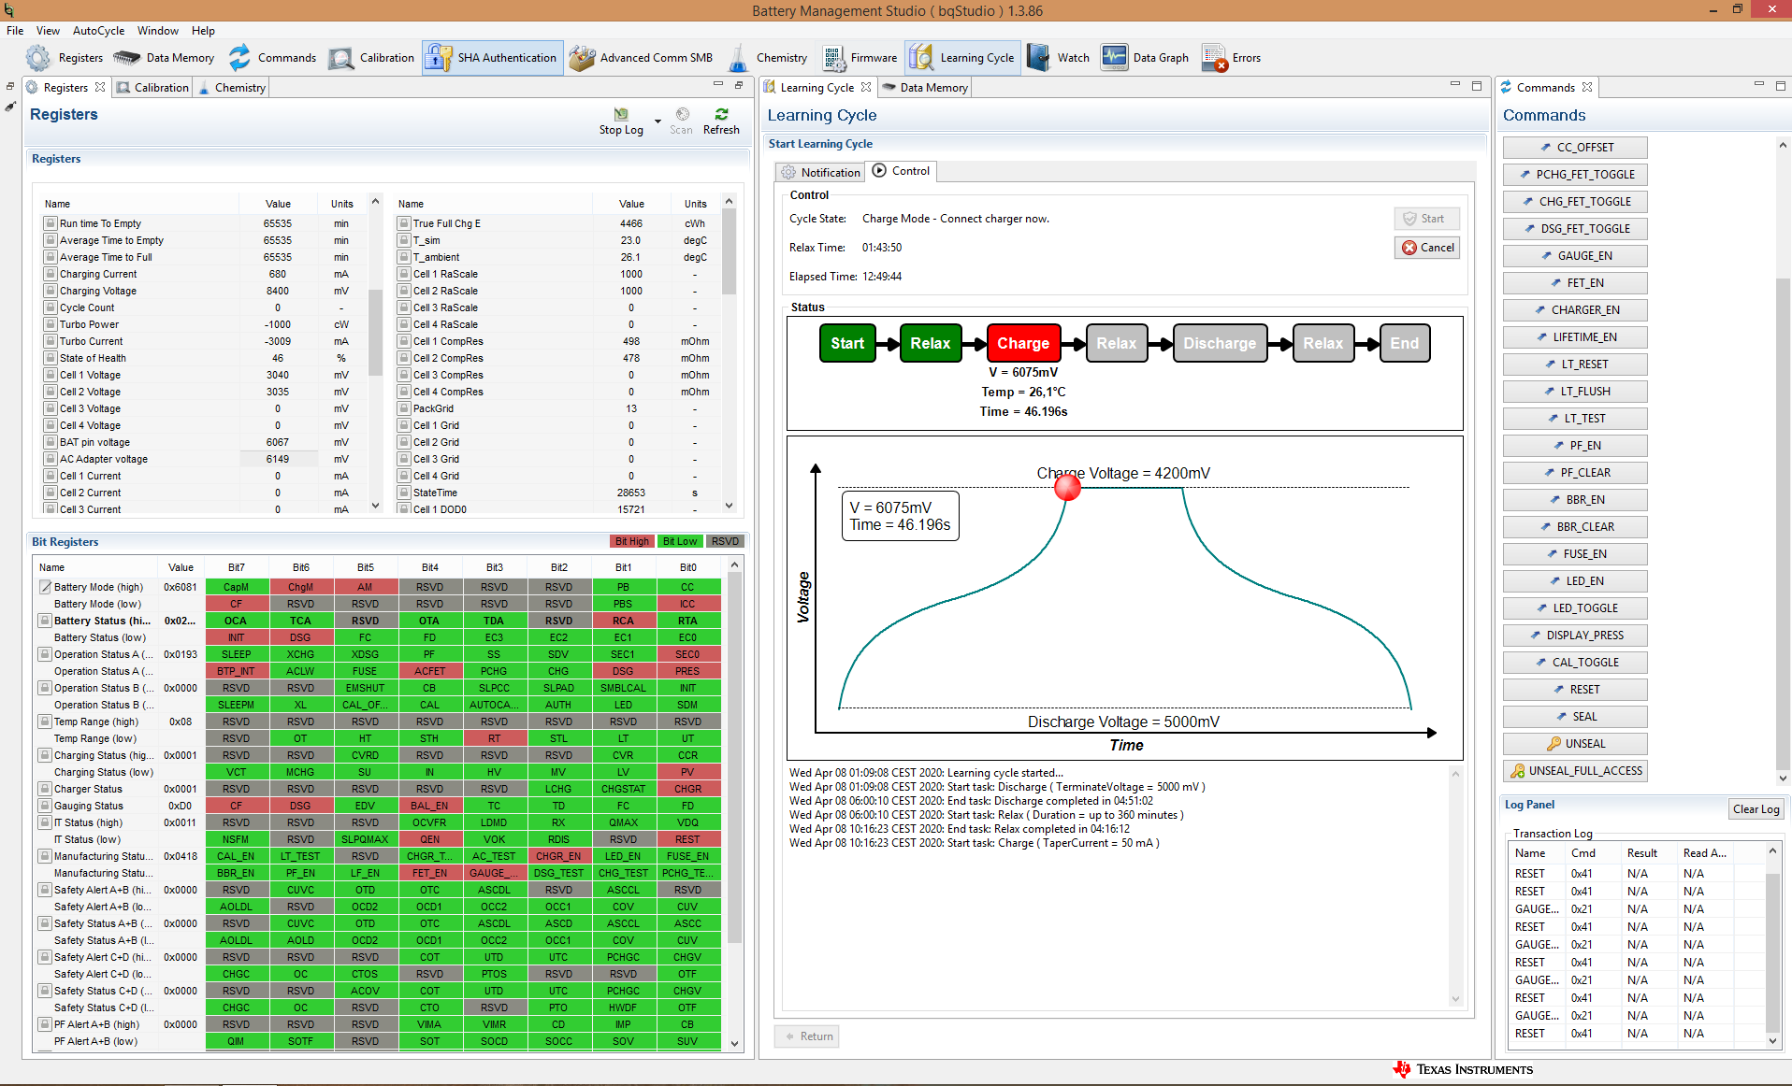This screenshot has width=1792, height=1086.
Task: Open the Errors view
Action: tap(1231, 58)
